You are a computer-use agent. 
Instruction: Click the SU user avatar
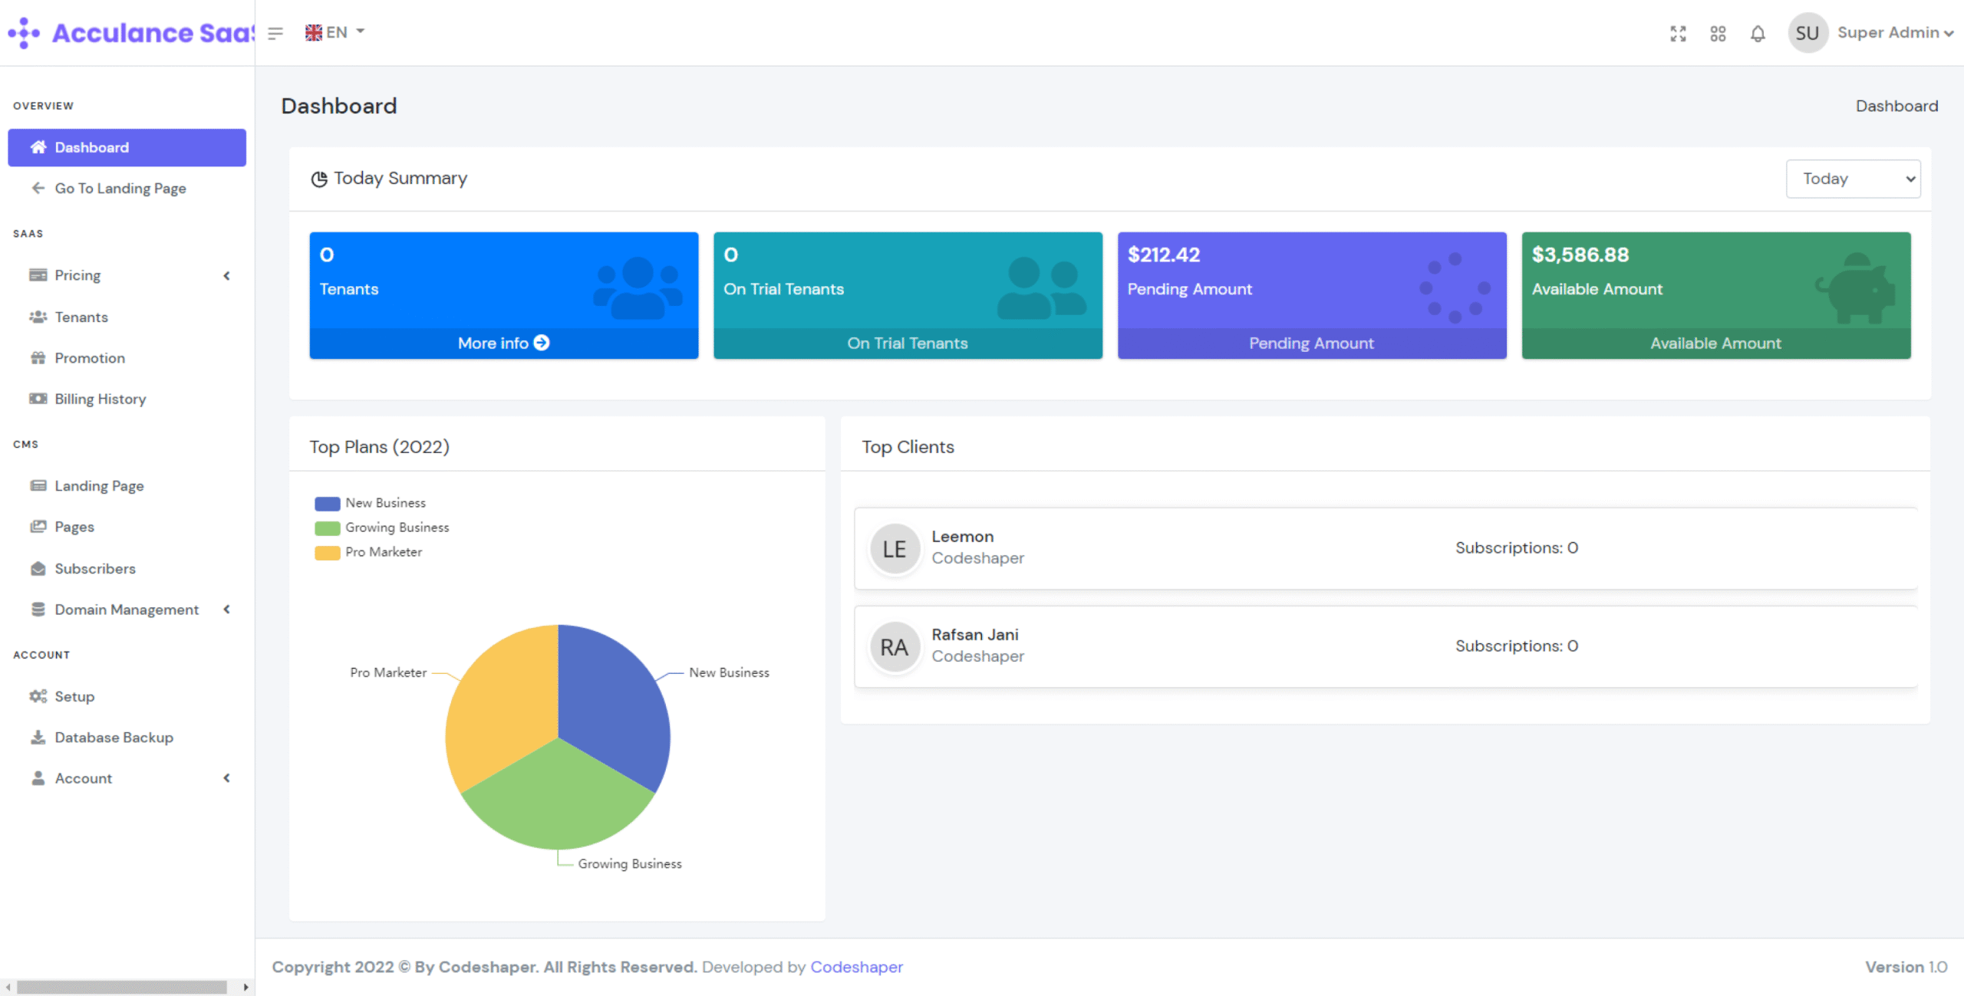(x=1807, y=33)
